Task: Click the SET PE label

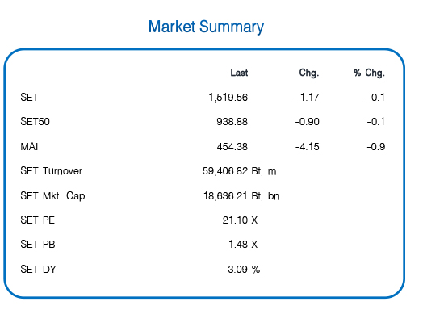Action: click(37, 220)
